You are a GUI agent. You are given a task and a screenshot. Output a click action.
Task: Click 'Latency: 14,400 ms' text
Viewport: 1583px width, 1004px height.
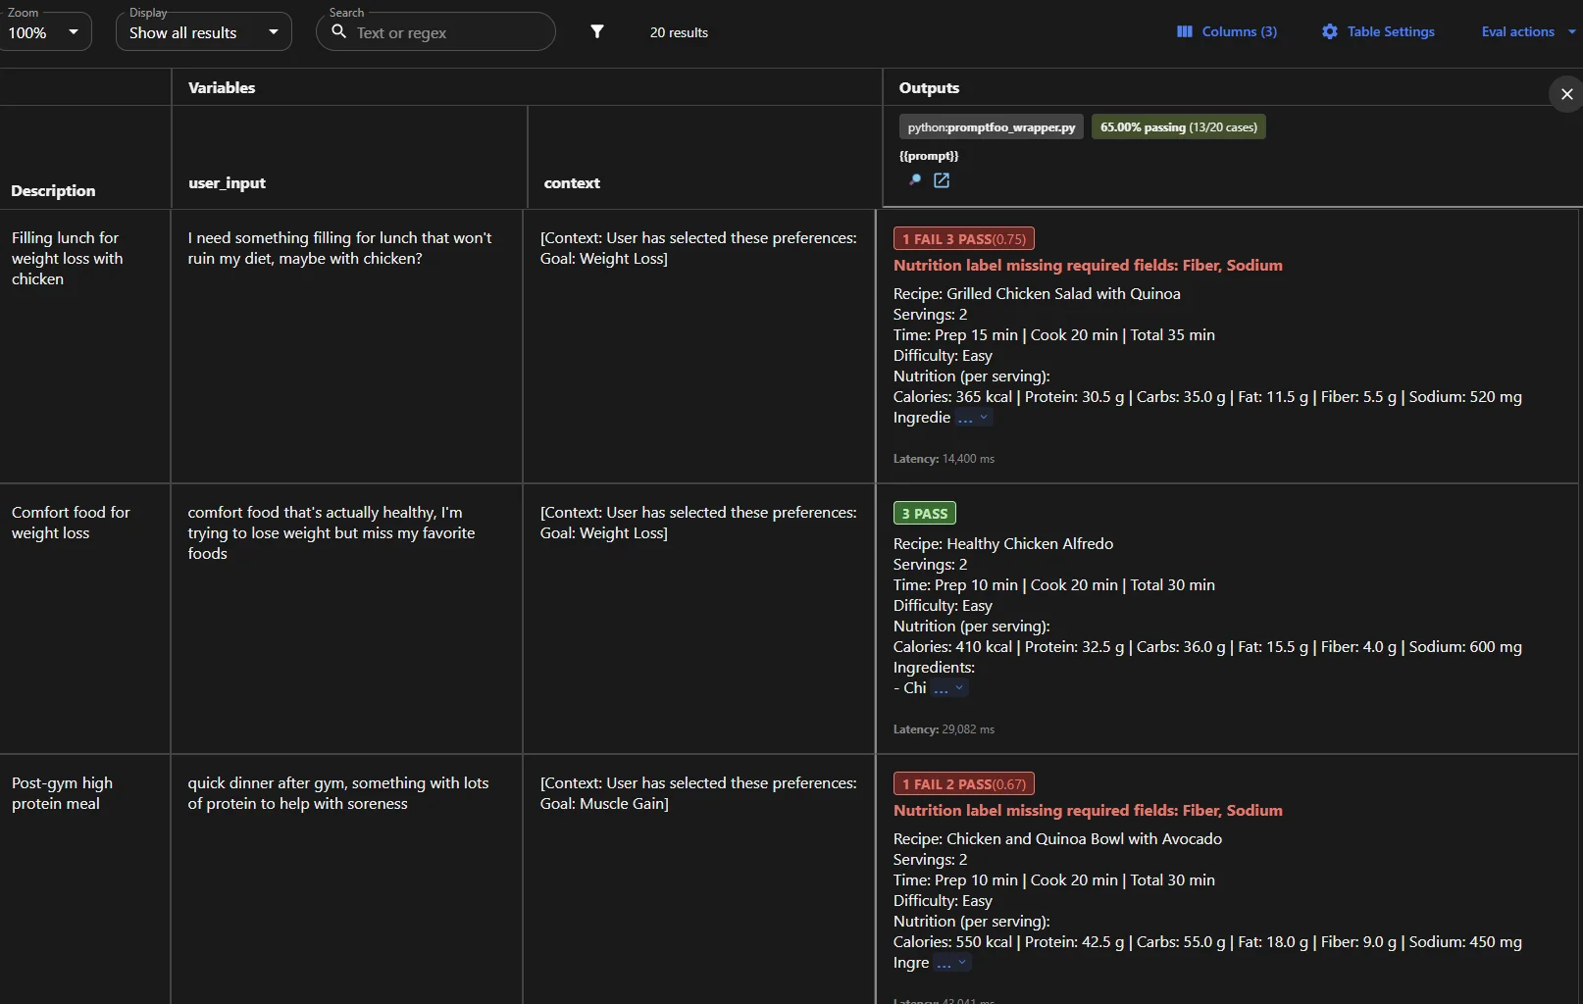coord(944,459)
